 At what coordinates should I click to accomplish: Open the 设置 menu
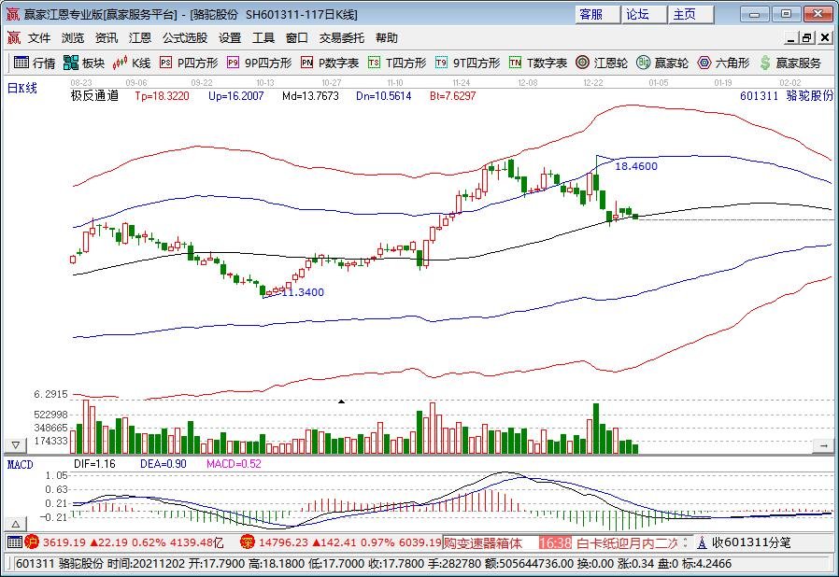point(230,37)
